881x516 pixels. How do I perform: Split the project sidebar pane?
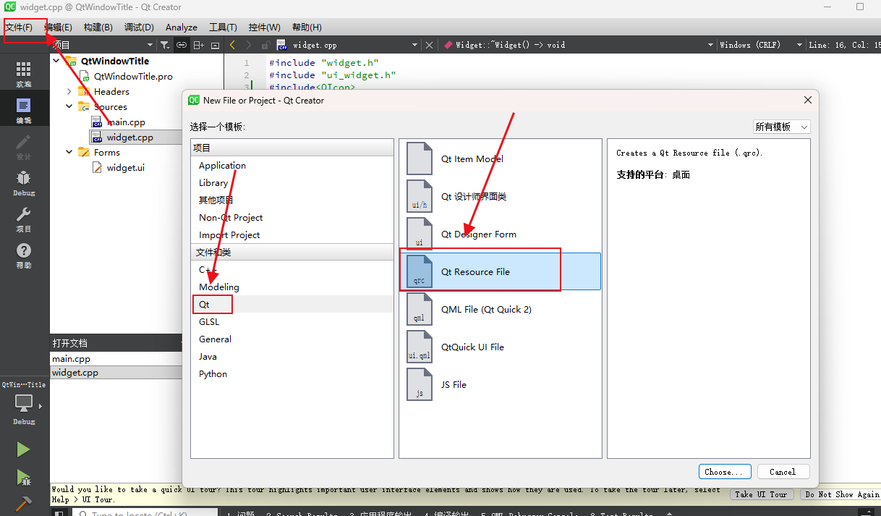point(199,45)
